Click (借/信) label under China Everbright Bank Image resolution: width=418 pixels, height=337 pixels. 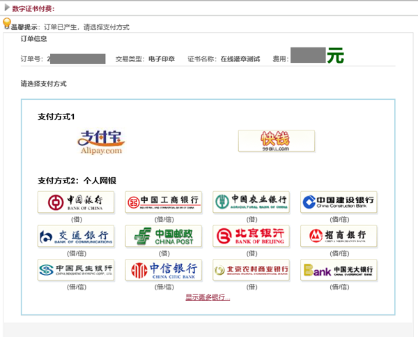(339, 287)
